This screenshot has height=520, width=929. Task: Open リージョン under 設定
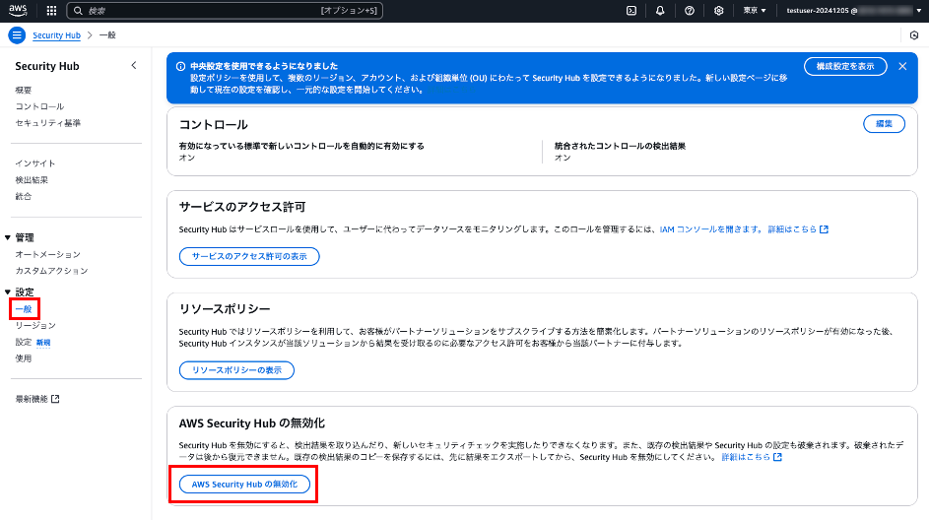coord(35,326)
